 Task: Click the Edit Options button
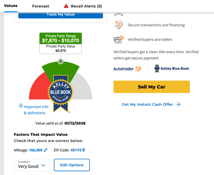point(72,165)
